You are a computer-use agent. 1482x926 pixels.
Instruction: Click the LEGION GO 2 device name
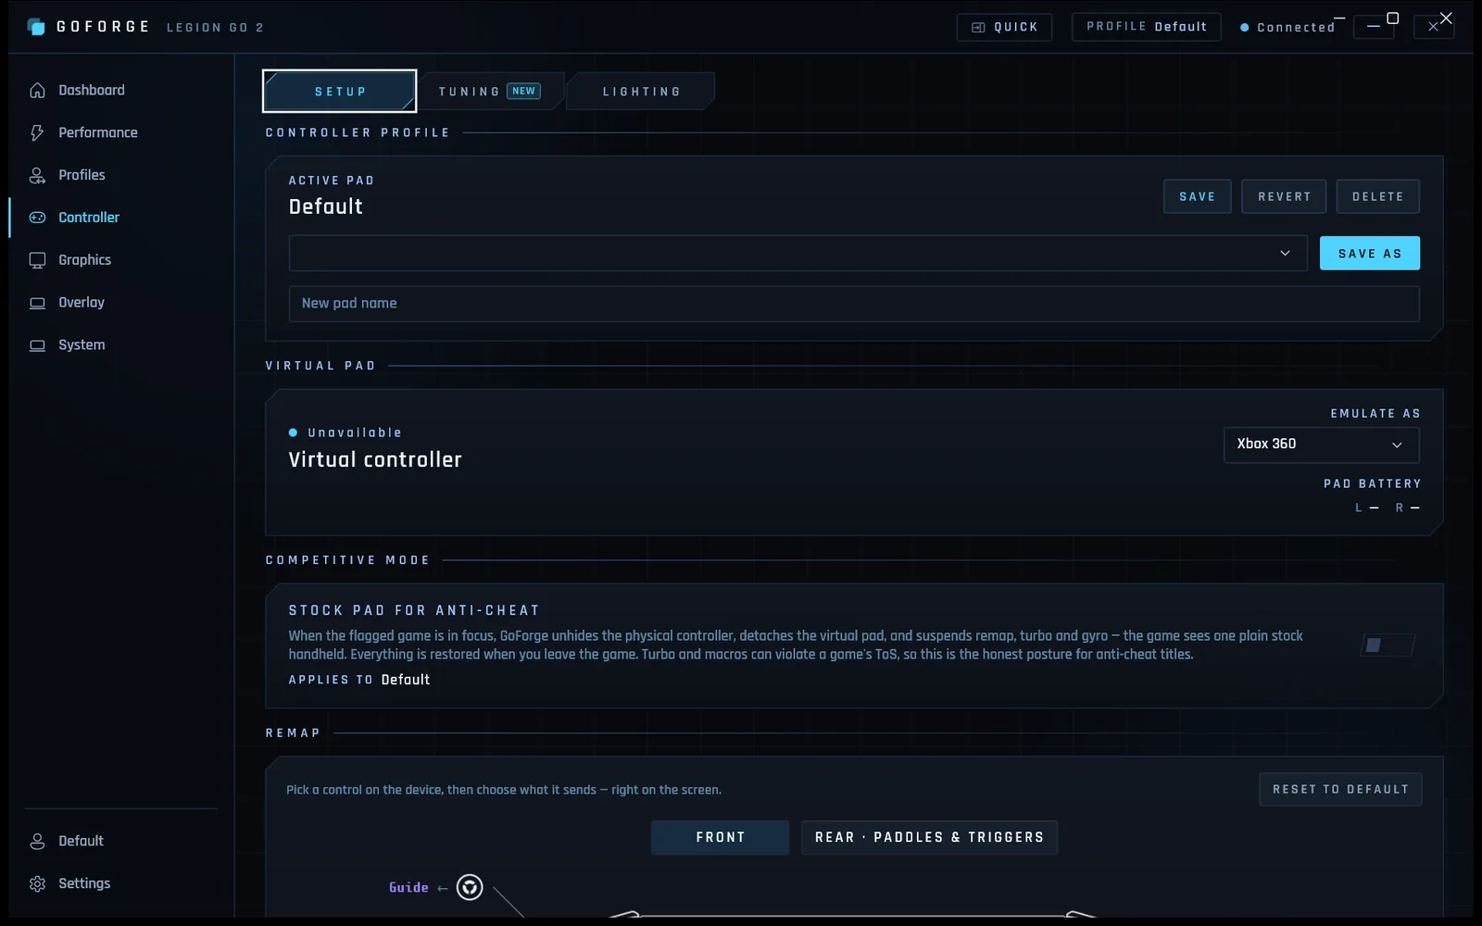[x=215, y=28]
